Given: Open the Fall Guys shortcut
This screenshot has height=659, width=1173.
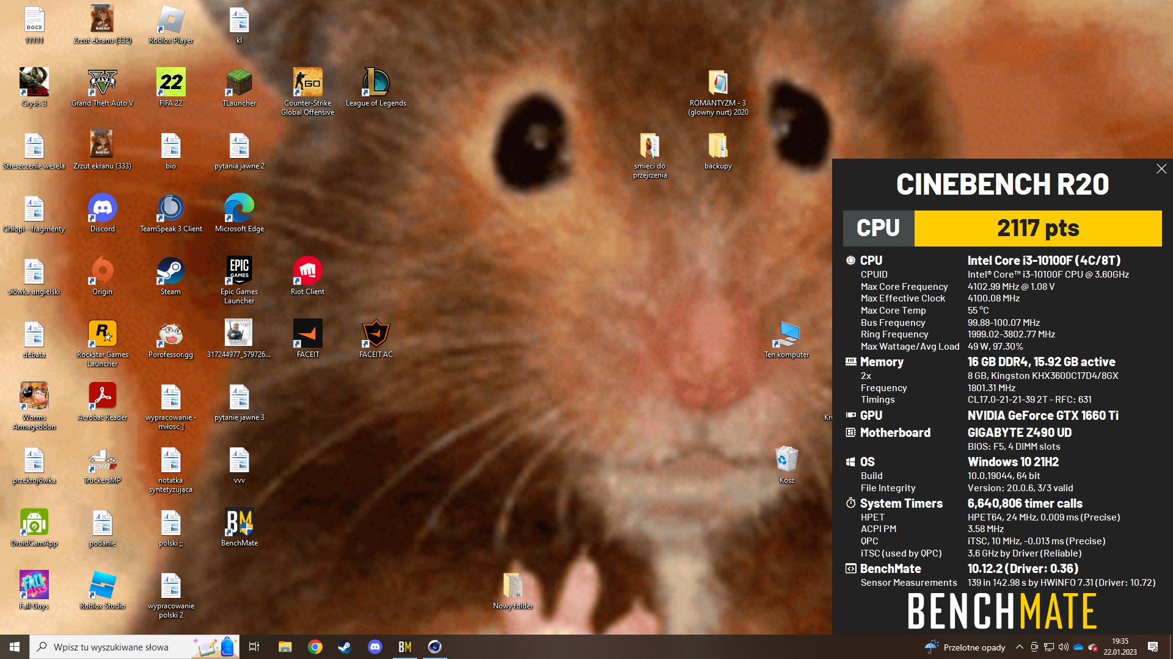Looking at the screenshot, I should click(34, 591).
